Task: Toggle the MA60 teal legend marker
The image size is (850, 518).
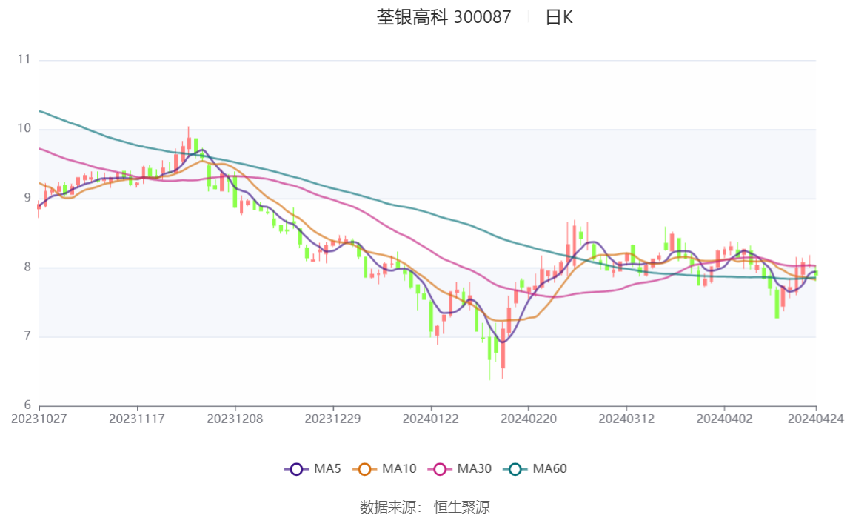Action: (x=515, y=469)
